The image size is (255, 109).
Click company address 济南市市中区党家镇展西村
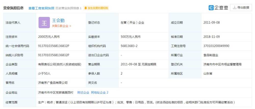[x=56, y=93]
